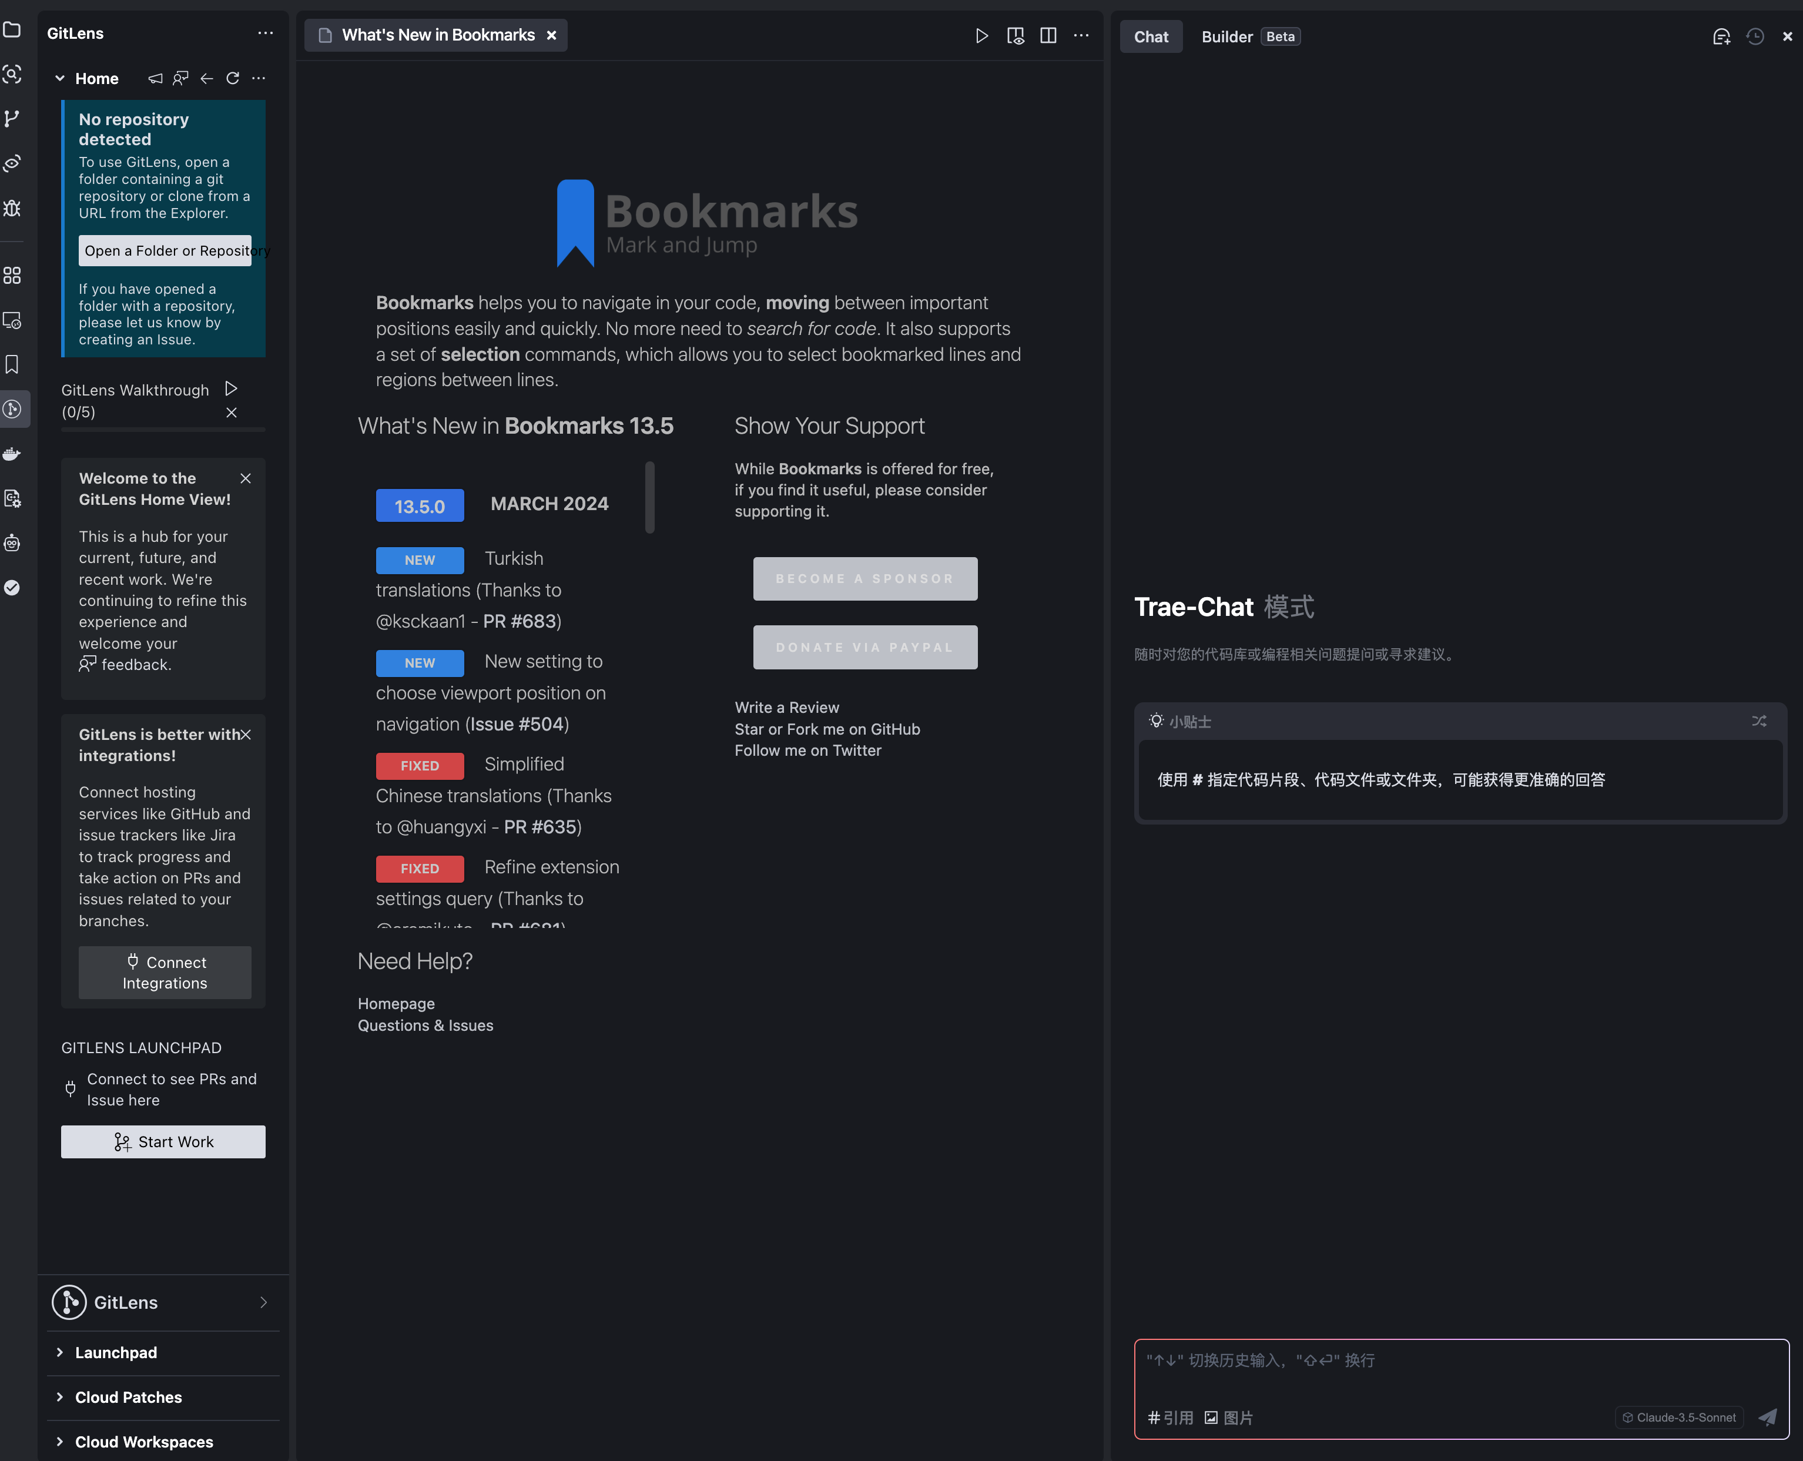Open Home section more actions ellipsis
The image size is (1803, 1461).
click(x=259, y=78)
